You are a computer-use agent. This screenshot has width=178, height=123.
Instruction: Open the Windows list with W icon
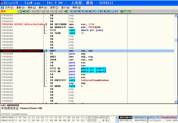86,11
